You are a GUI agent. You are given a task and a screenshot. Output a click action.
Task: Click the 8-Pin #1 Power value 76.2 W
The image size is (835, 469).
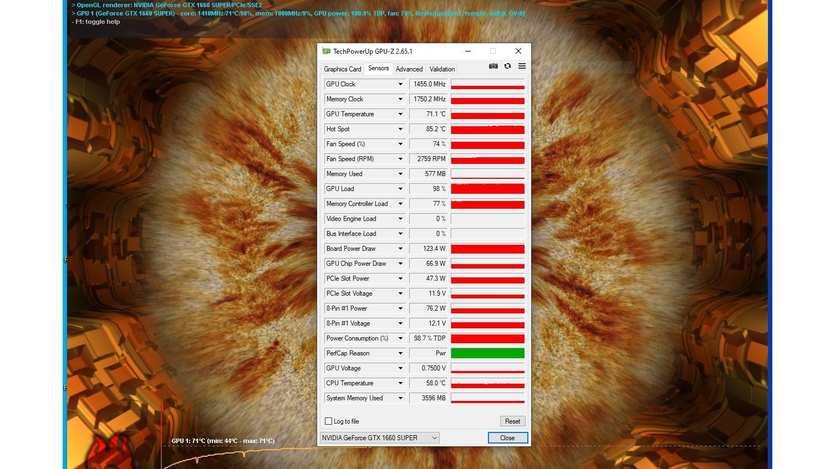tap(428, 308)
